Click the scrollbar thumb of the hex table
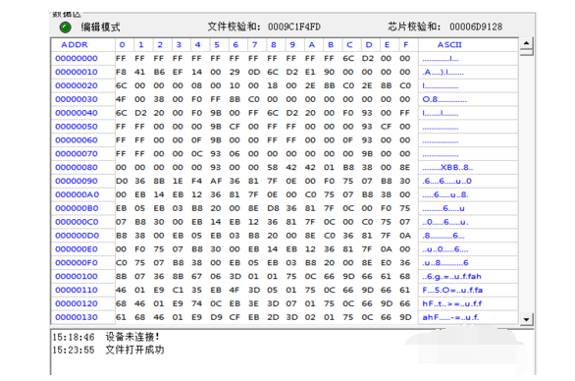The height and width of the screenshot is (381, 575). (x=526, y=52)
